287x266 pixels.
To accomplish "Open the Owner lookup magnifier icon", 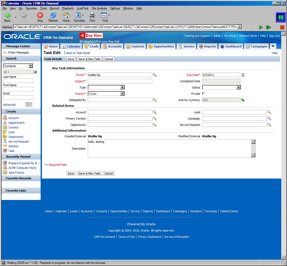I will tap(155, 75).
